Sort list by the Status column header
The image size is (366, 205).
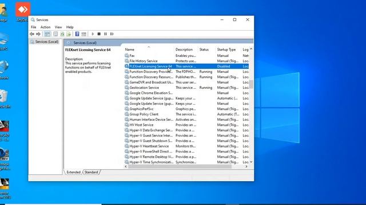[x=207, y=50]
